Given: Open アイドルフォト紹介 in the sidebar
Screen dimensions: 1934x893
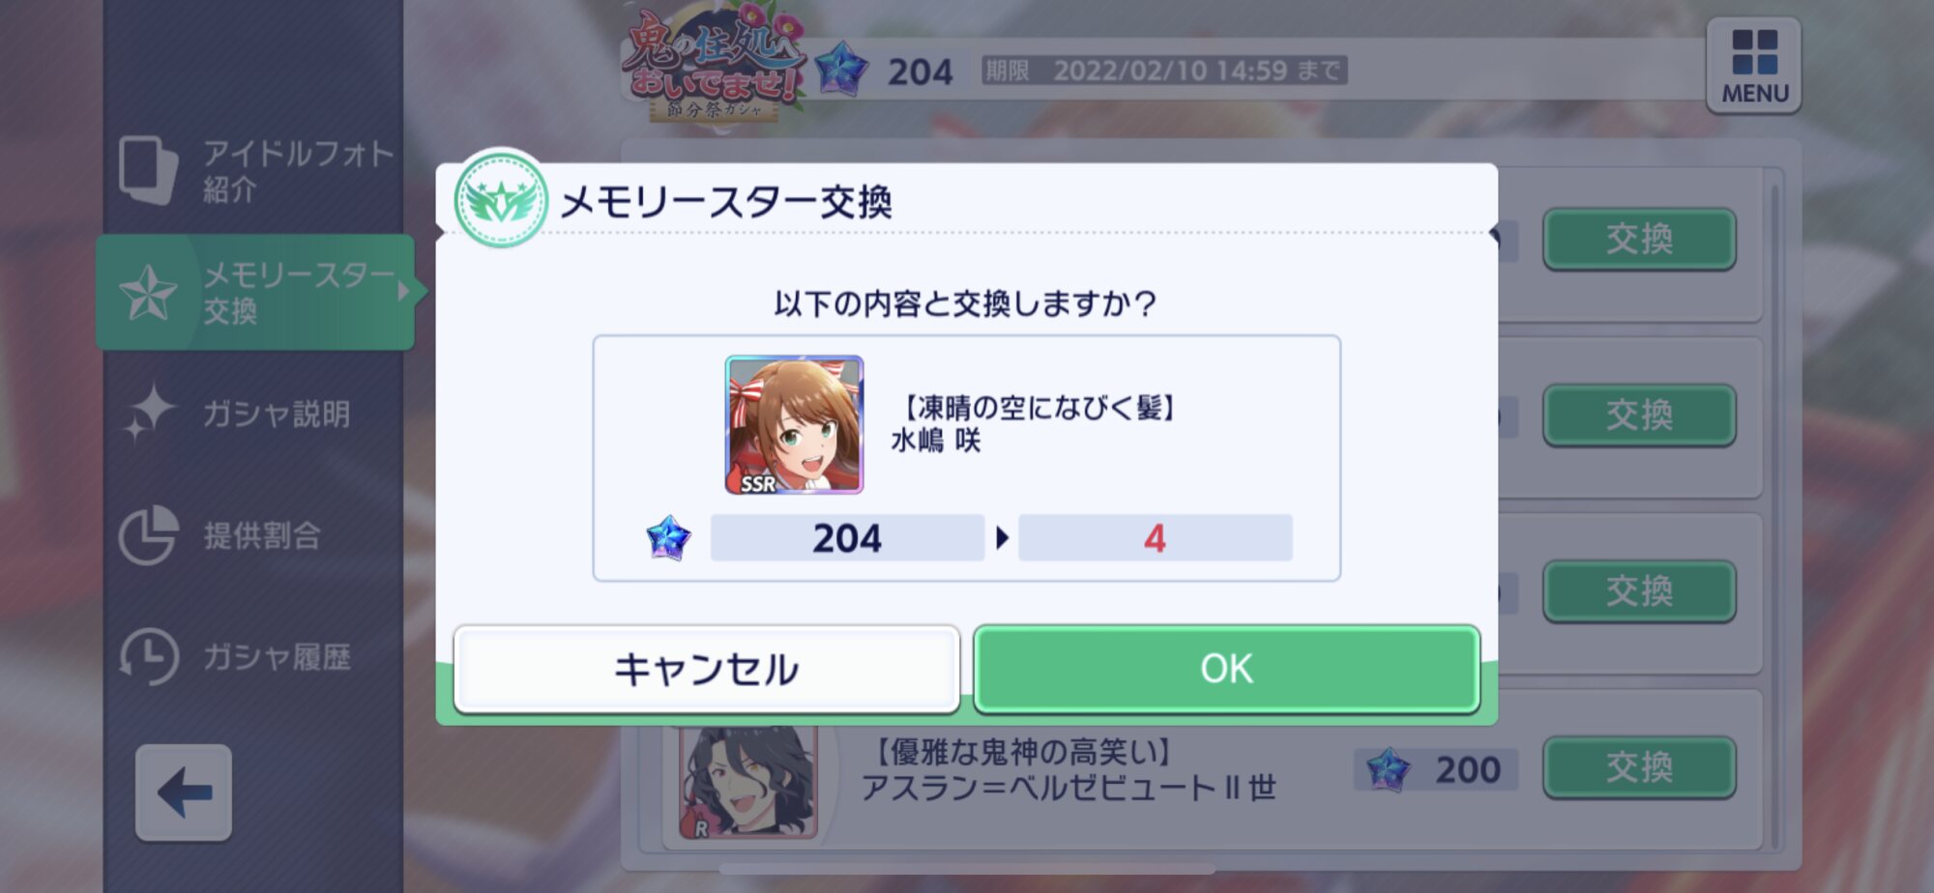Looking at the screenshot, I should pyautogui.click(x=255, y=170).
